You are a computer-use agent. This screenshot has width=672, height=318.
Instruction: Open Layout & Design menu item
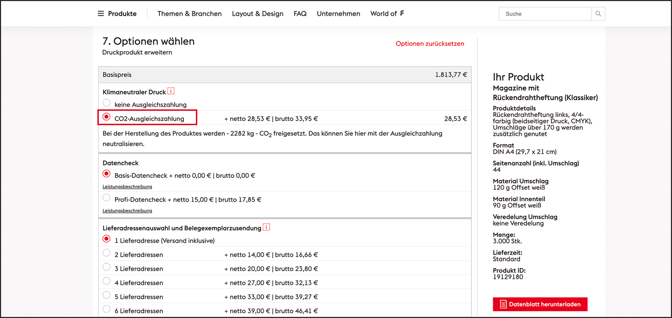(257, 14)
